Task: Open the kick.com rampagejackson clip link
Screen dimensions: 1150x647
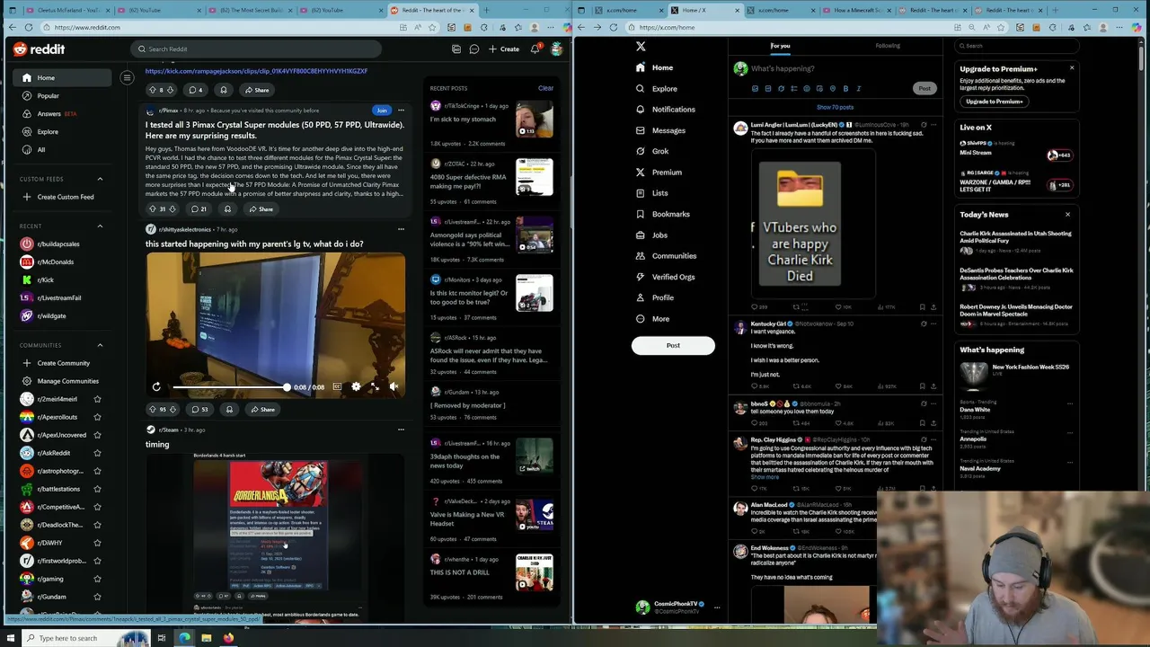Action: click(256, 71)
